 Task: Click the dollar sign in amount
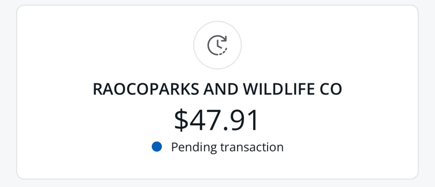[181, 120]
